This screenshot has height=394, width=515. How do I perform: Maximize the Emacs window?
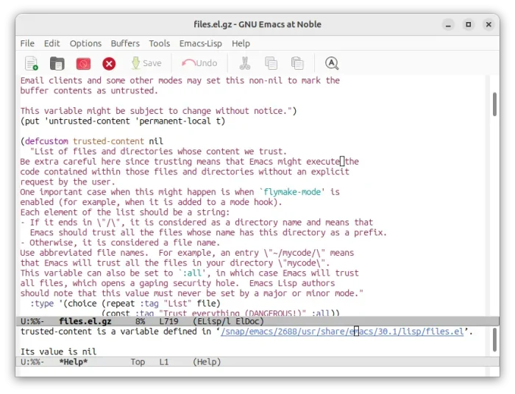pyautogui.click(x=469, y=24)
